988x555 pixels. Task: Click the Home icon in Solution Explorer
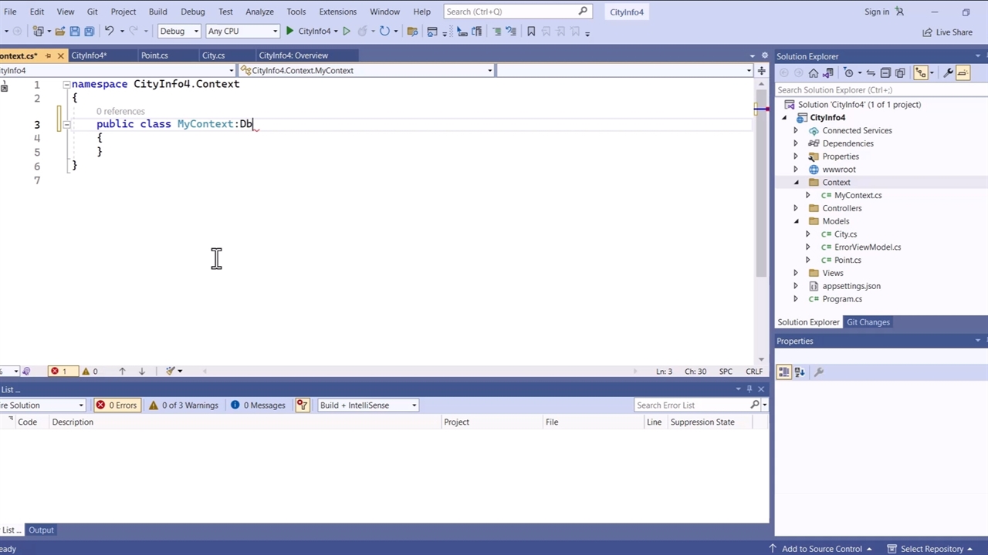[814, 72]
